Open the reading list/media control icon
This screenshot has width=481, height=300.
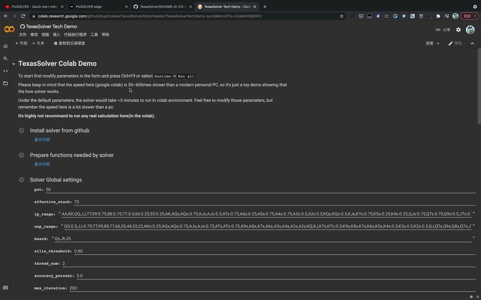pyautogui.click(x=447, y=16)
